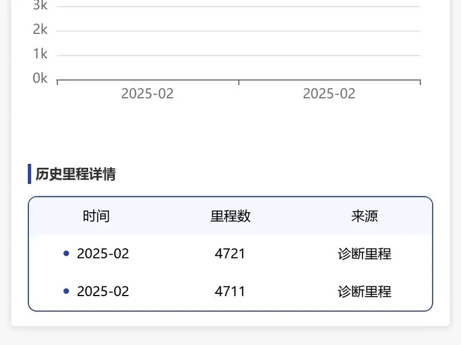This screenshot has width=461, height=345.
Task: Select the 历史里程详情 section heading
Action: (75, 174)
